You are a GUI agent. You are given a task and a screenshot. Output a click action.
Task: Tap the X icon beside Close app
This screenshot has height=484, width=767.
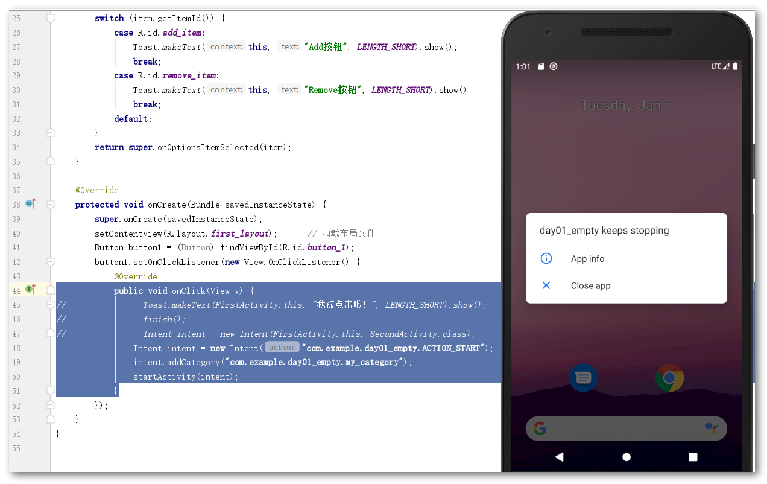coord(546,285)
